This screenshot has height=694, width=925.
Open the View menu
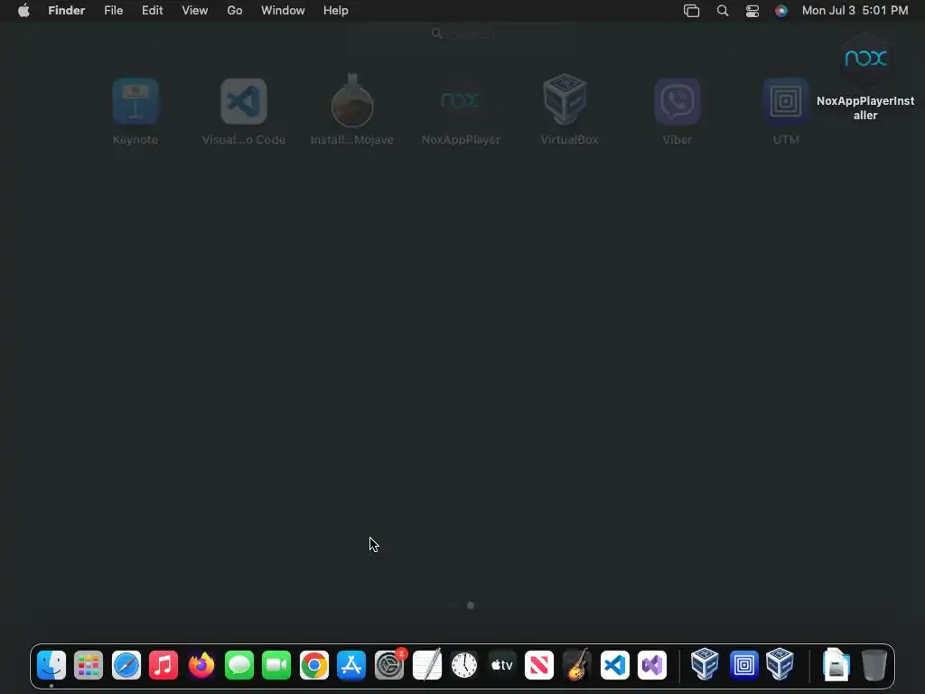(195, 10)
